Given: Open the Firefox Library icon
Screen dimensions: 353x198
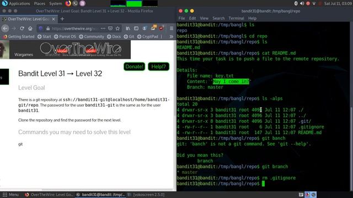Looking at the screenshot, I should (x=128, y=29).
